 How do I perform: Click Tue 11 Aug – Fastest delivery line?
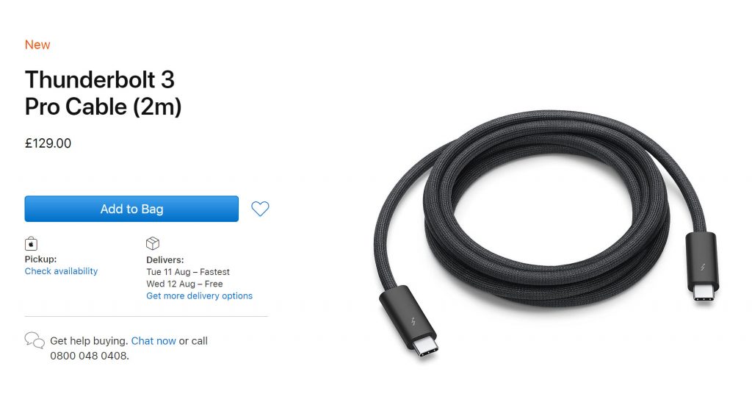coord(188,272)
